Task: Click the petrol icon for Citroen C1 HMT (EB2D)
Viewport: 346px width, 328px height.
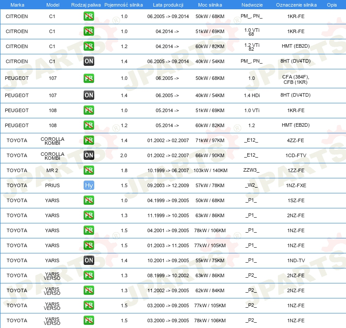Action: (88, 46)
